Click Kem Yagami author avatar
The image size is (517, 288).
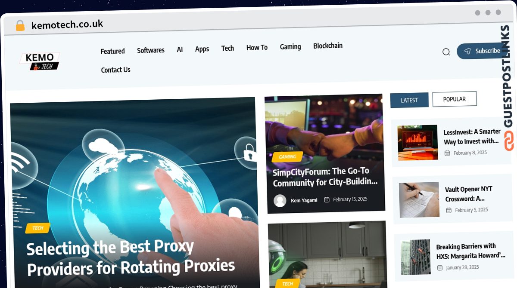coord(280,201)
